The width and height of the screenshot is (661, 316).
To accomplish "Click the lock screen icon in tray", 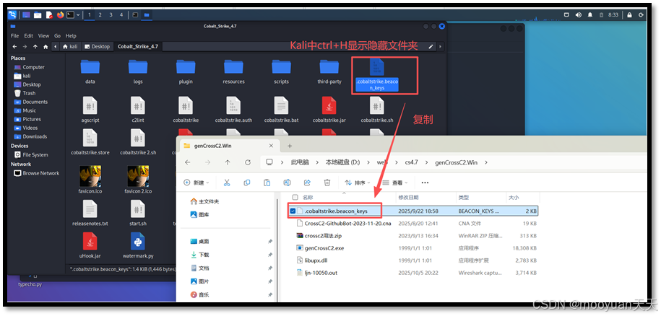I will point(629,14).
